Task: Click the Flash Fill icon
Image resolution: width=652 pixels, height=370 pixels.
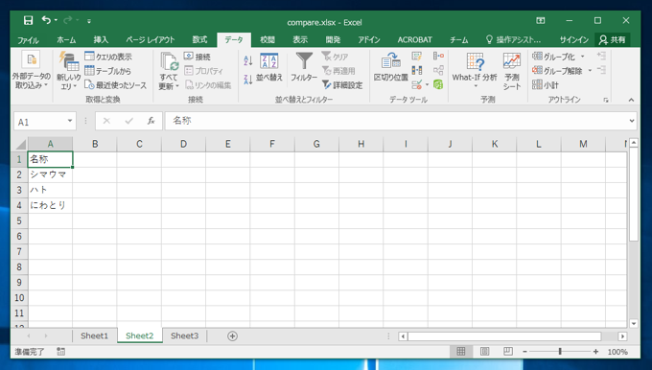Action: (x=417, y=57)
